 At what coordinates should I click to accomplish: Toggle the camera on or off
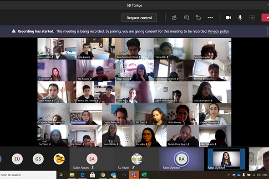[x=228, y=18]
